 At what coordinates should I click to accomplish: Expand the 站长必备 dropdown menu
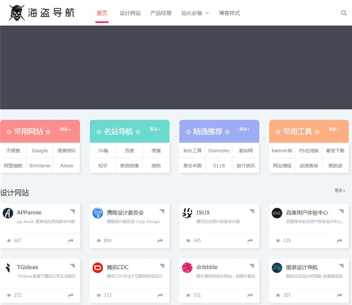point(195,13)
